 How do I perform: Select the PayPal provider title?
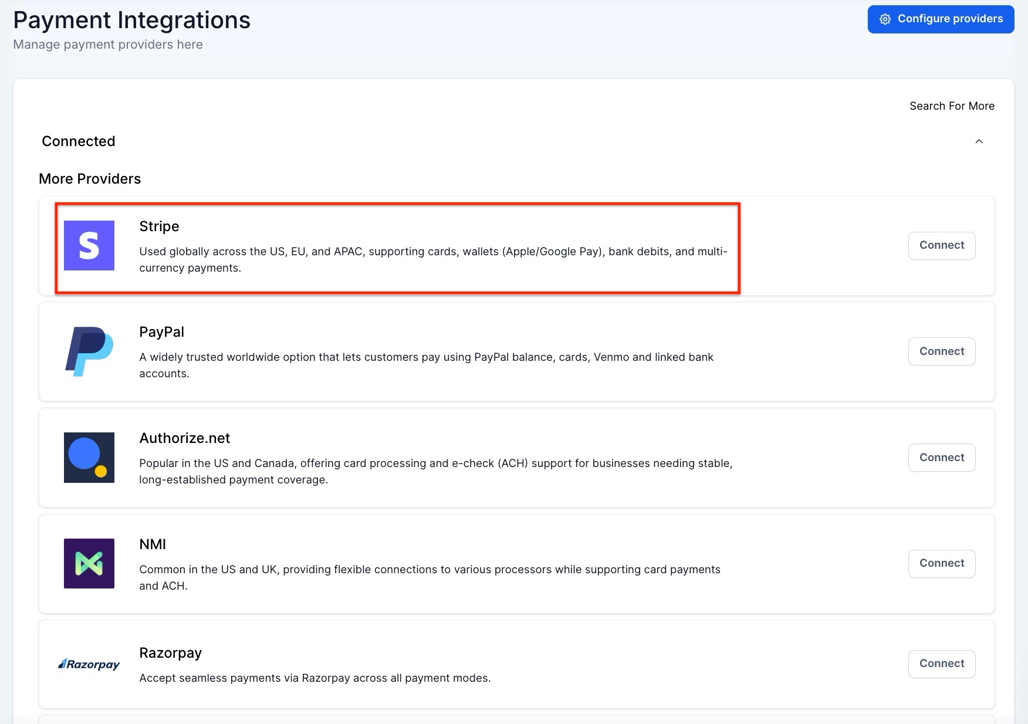(x=161, y=332)
